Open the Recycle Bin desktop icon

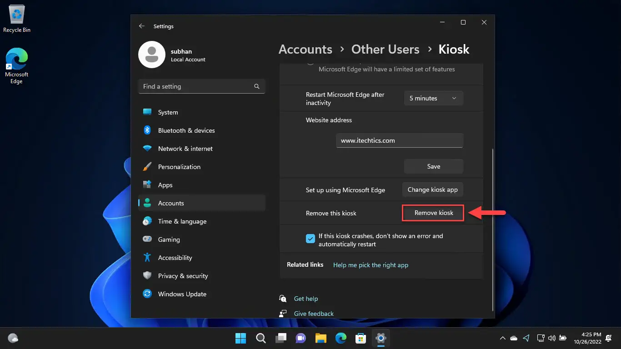17,19
